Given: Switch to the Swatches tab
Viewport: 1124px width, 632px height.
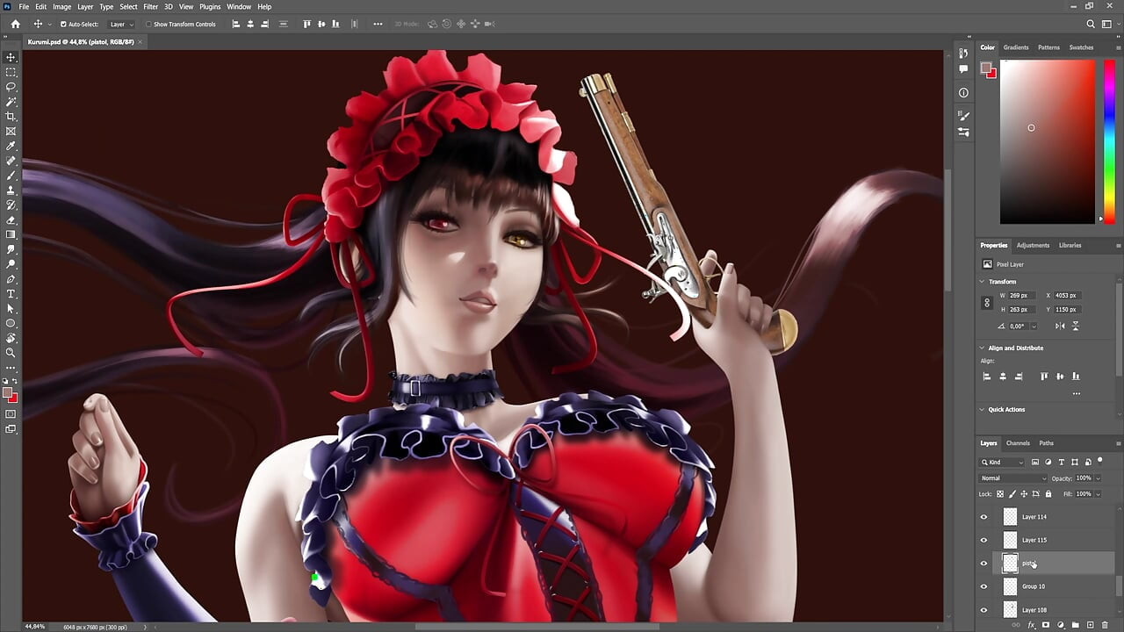Looking at the screenshot, I should click(1081, 47).
